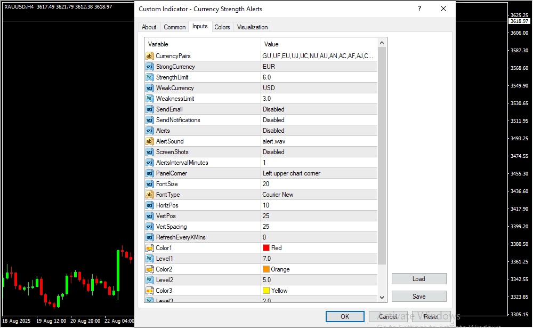The height and width of the screenshot is (328, 533).
Task: Open the Visualization tab
Action: (x=253, y=27)
